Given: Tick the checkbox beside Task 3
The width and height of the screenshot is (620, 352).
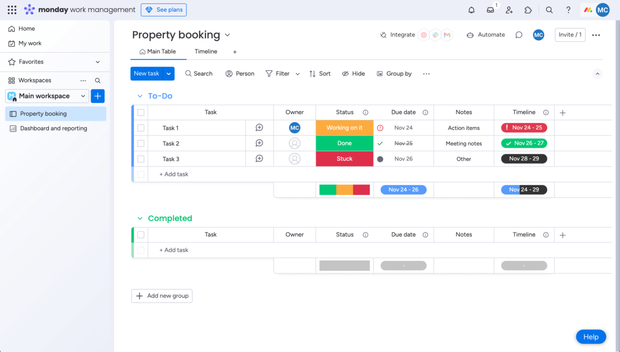Looking at the screenshot, I should point(140,158).
